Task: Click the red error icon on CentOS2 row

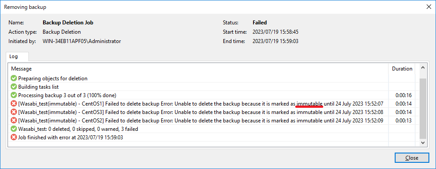Action: pyautogui.click(x=14, y=121)
